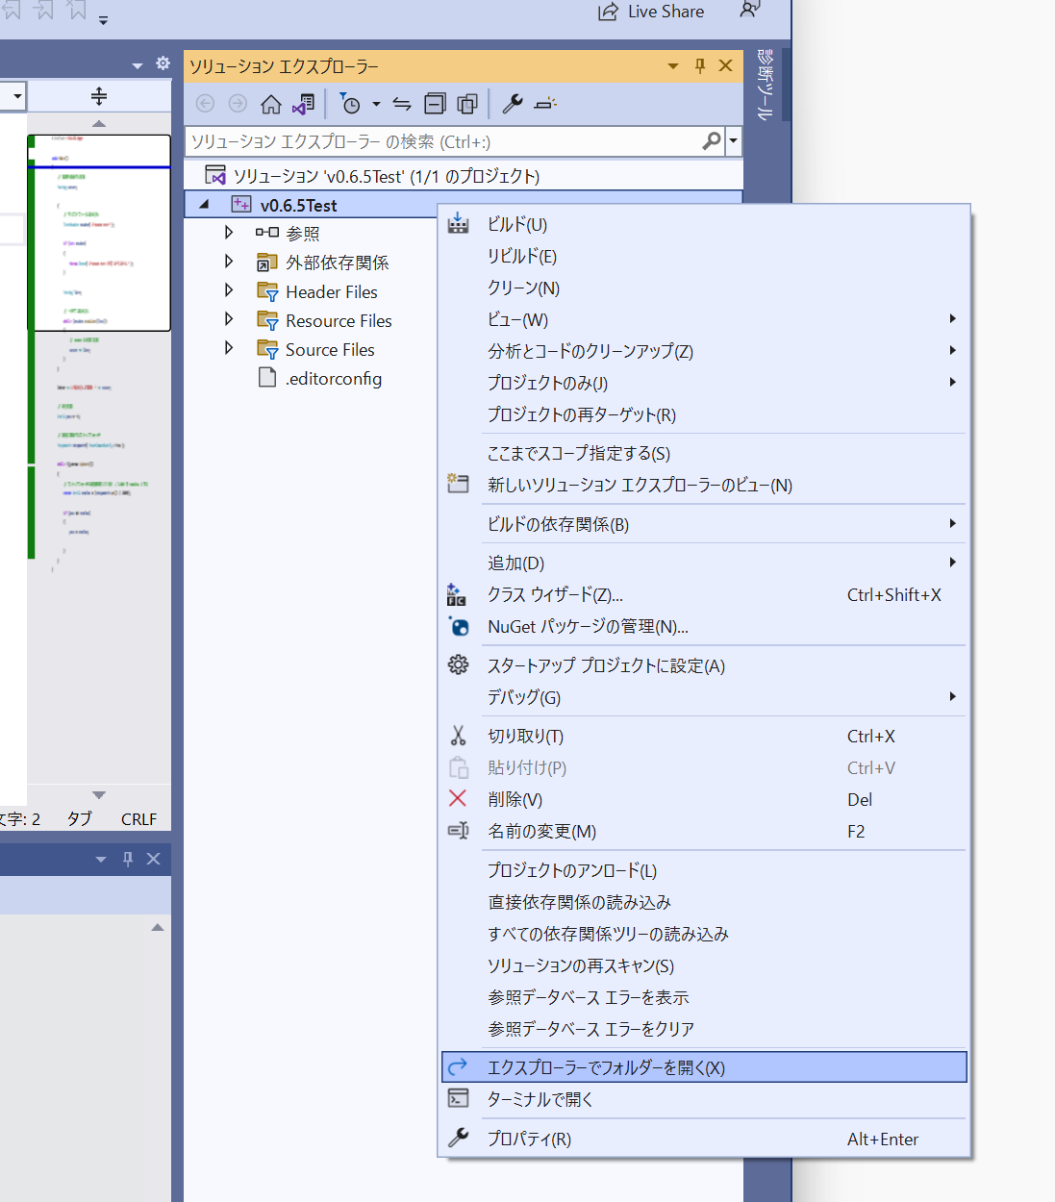Switch views using the Visual Studio views icon
Image resolution: width=1055 pixels, height=1202 pixels.
pyautogui.click(x=304, y=104)
